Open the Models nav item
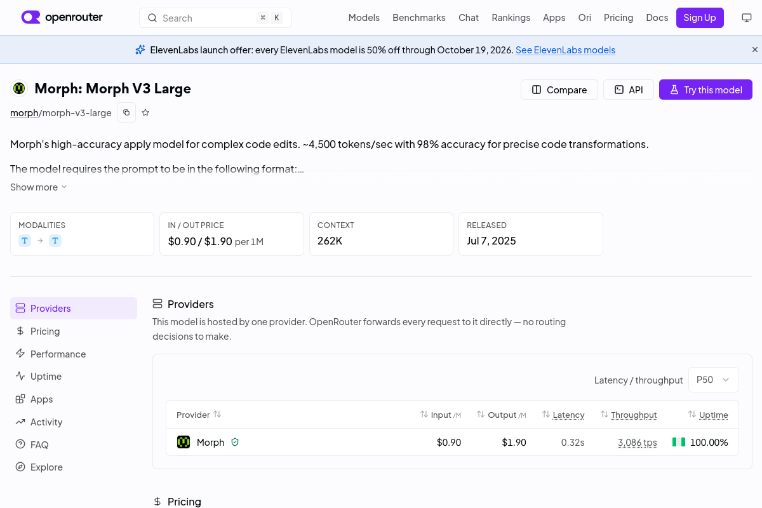The image size is (762, 508). (x=364, y=18)
